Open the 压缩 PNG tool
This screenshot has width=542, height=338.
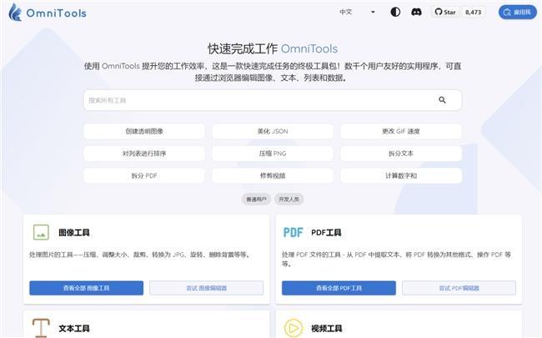tap(273, 154)
